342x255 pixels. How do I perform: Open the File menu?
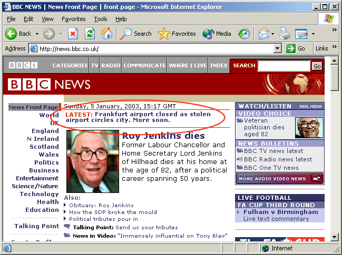click(x=11, y=19)
